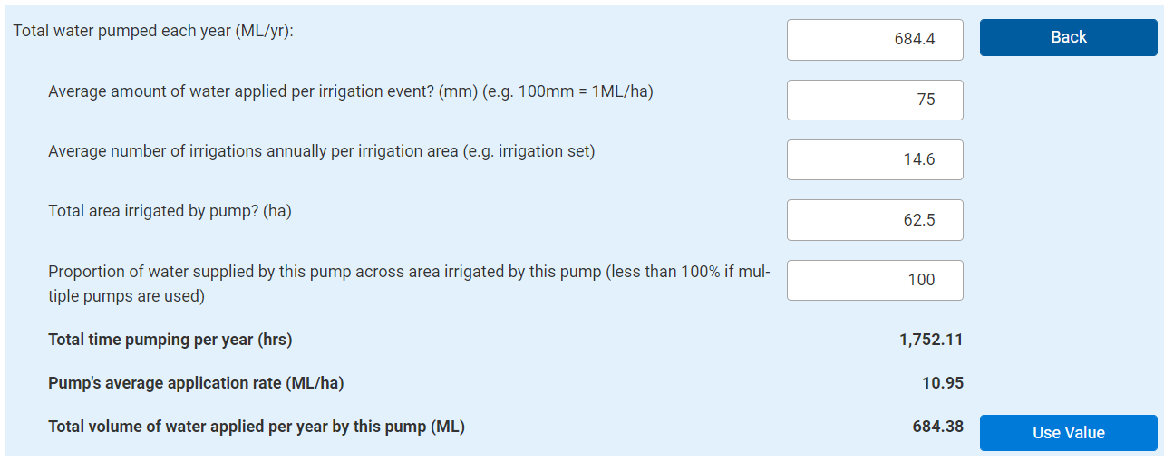This screenshot has width=1164, height=461.
Task: Select the water per irrigation event field
Action: [x=875, y=100]
